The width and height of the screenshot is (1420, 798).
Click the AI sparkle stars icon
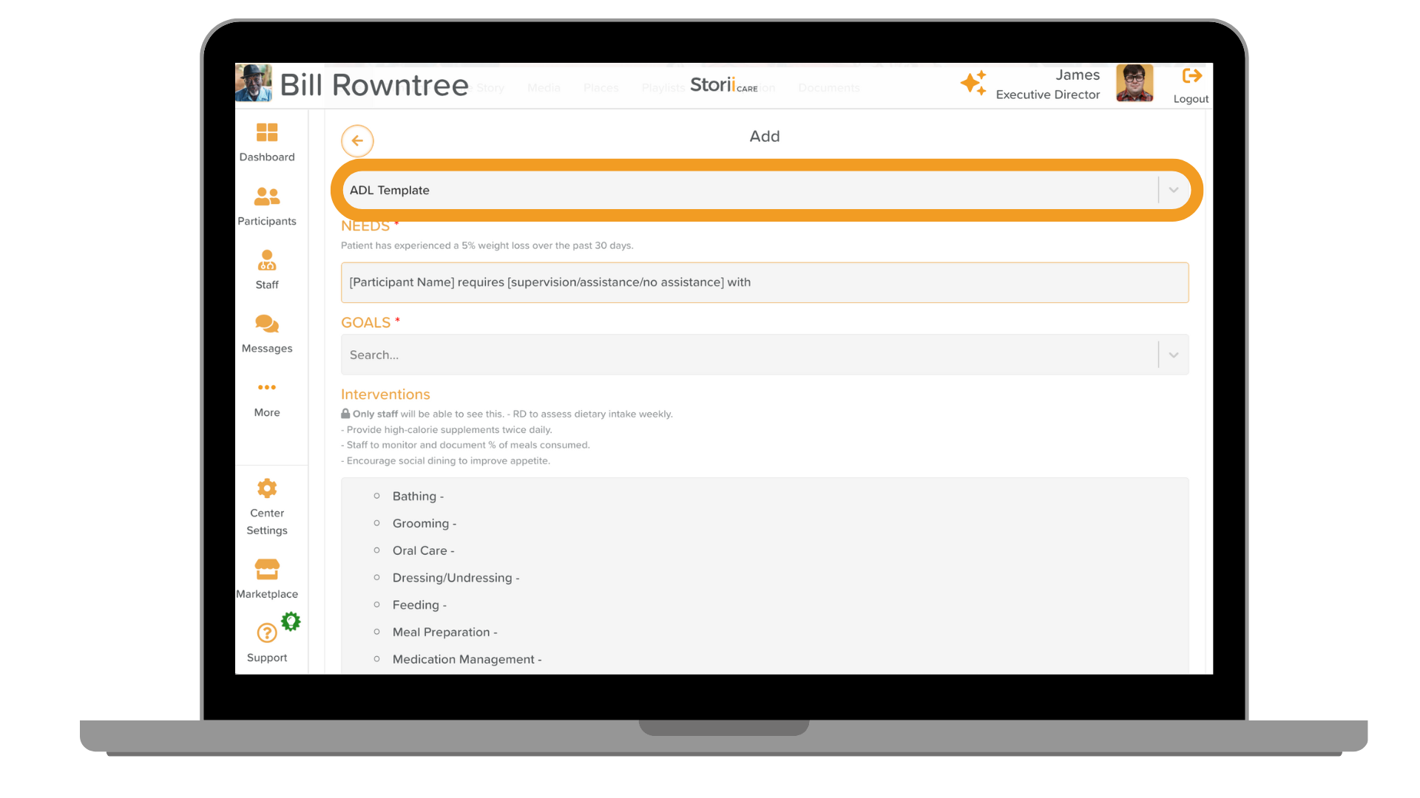click(x=973, y=83)
